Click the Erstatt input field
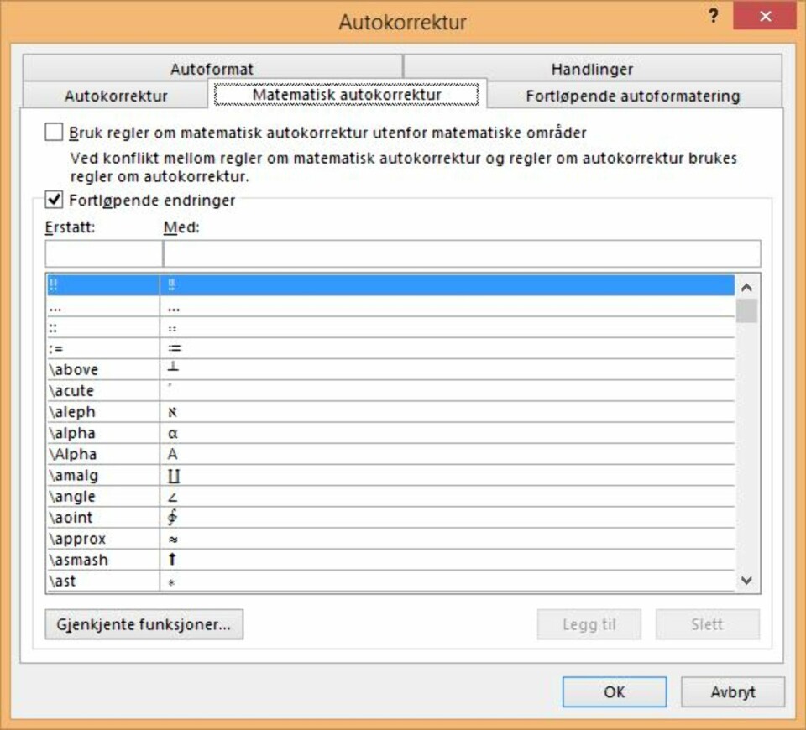This screenshot has height=730, width=806. pos(102,253)
